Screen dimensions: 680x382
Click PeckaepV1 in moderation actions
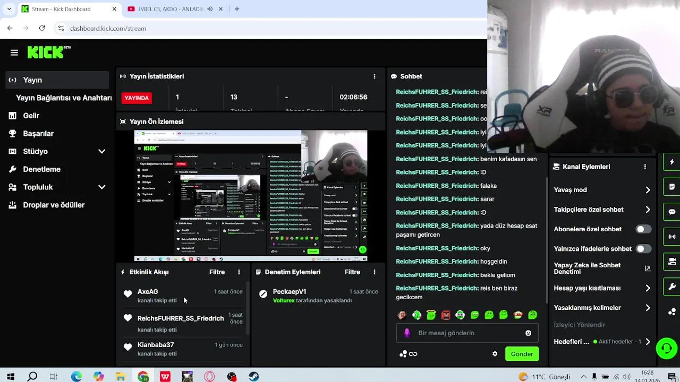pos(290,292)
